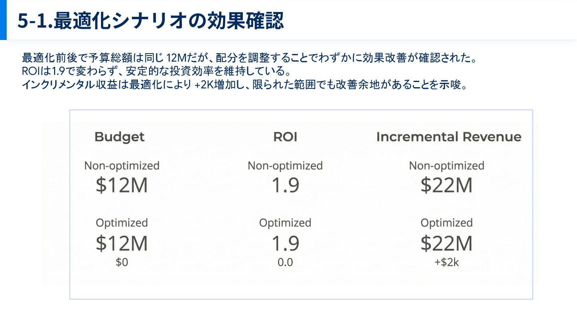Viewport: 577px width, 324px height.
Task: Click the Optimized label under ROI
Action: [x=285, y=223]
